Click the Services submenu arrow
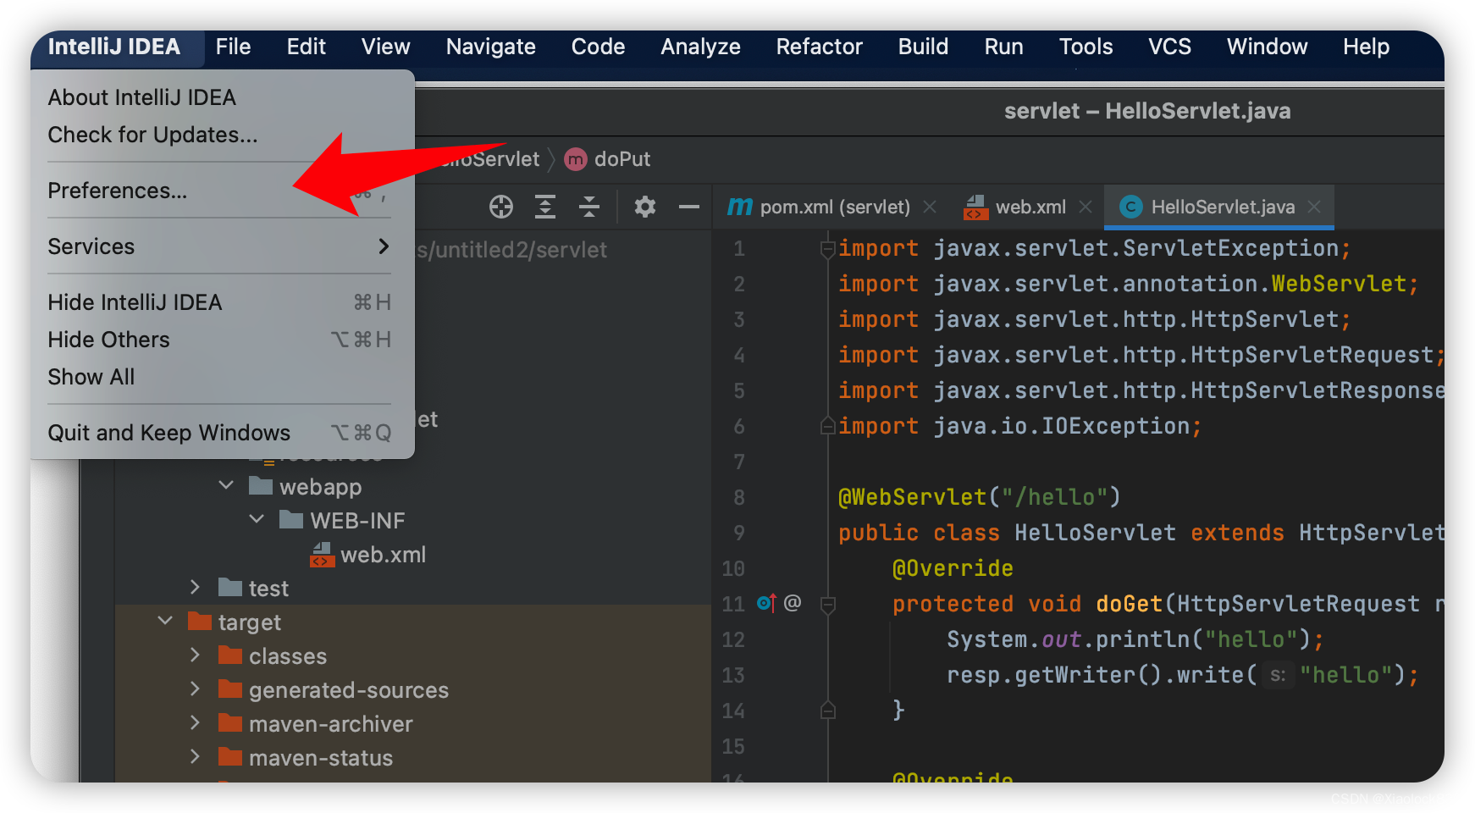1475x813 pixels. pos(384,246)
